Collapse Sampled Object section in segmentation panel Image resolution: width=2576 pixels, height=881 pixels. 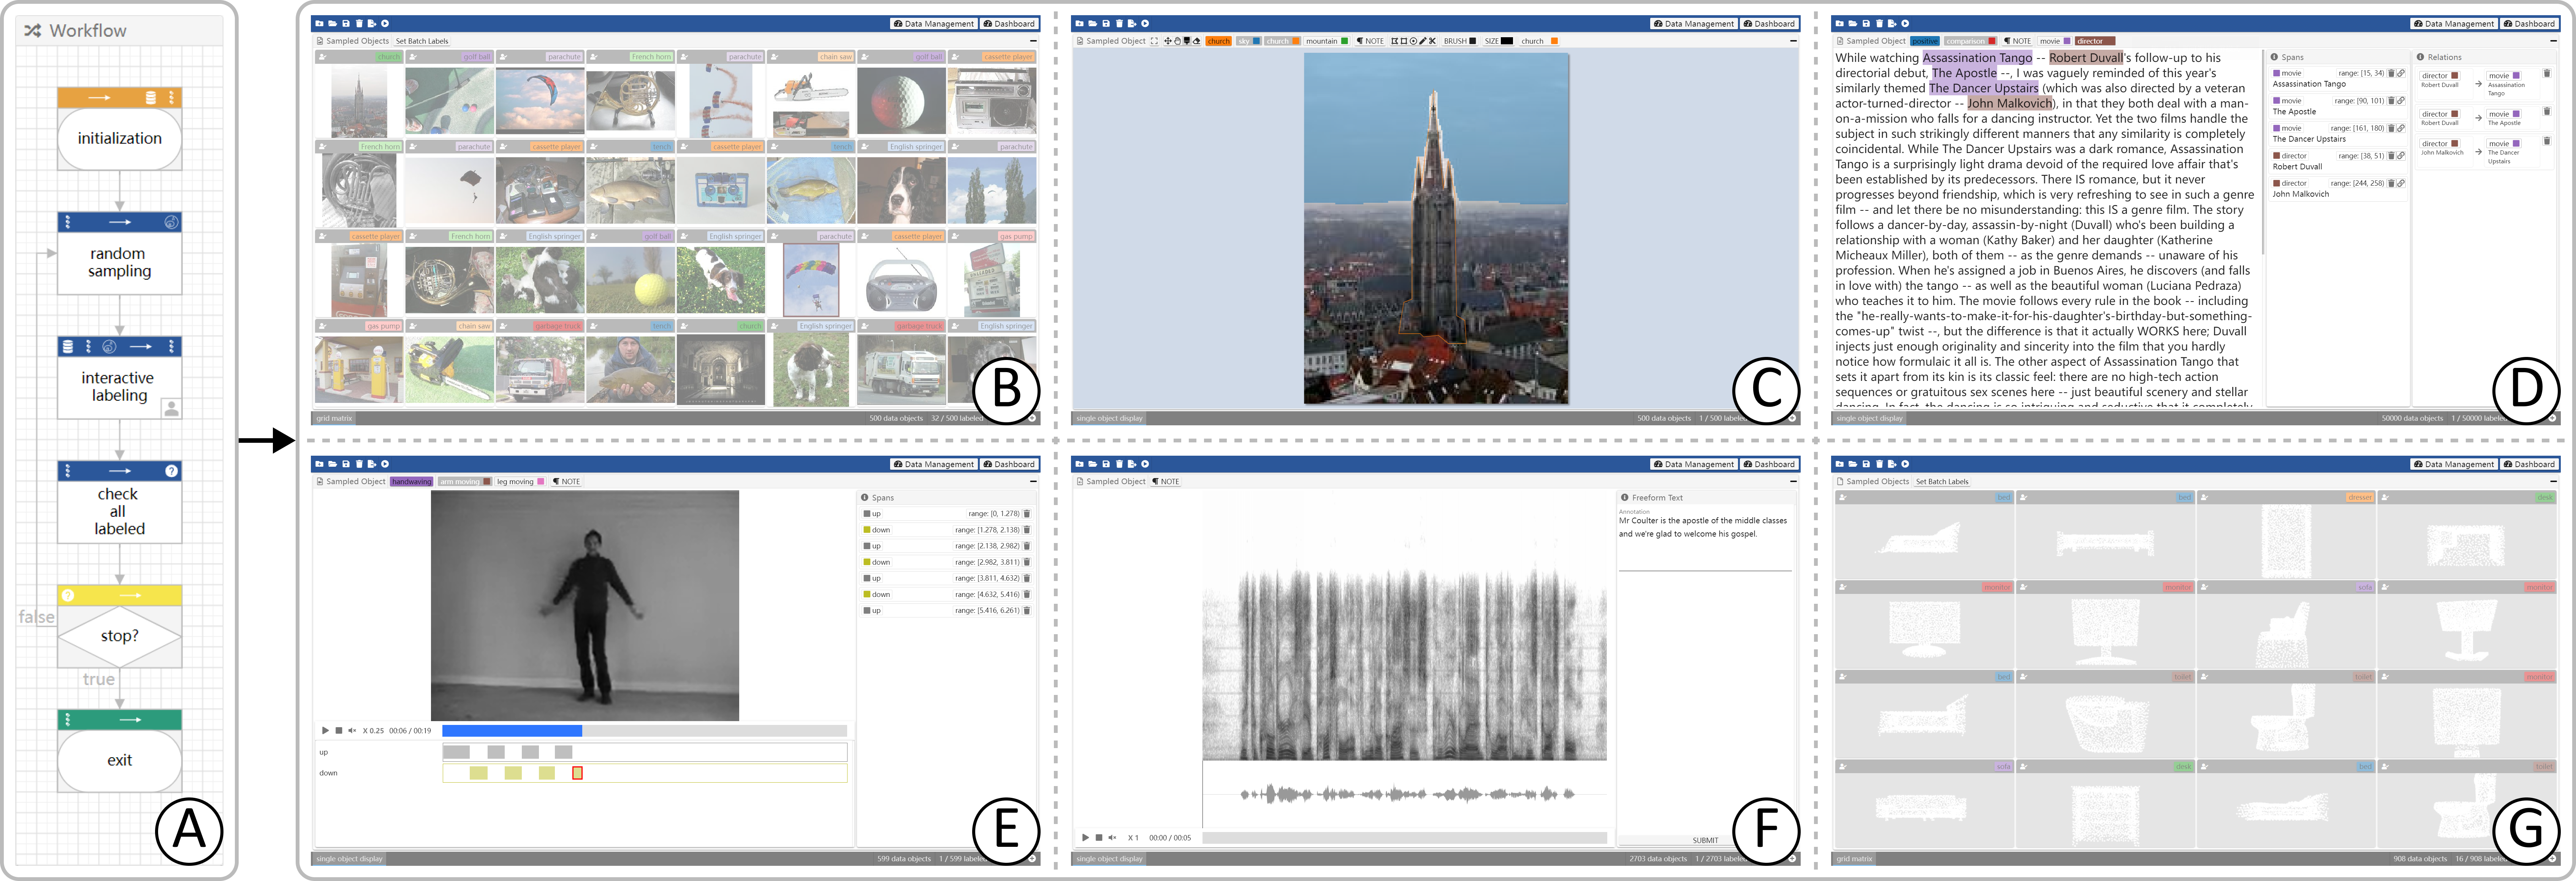(x=1793, y=41)
